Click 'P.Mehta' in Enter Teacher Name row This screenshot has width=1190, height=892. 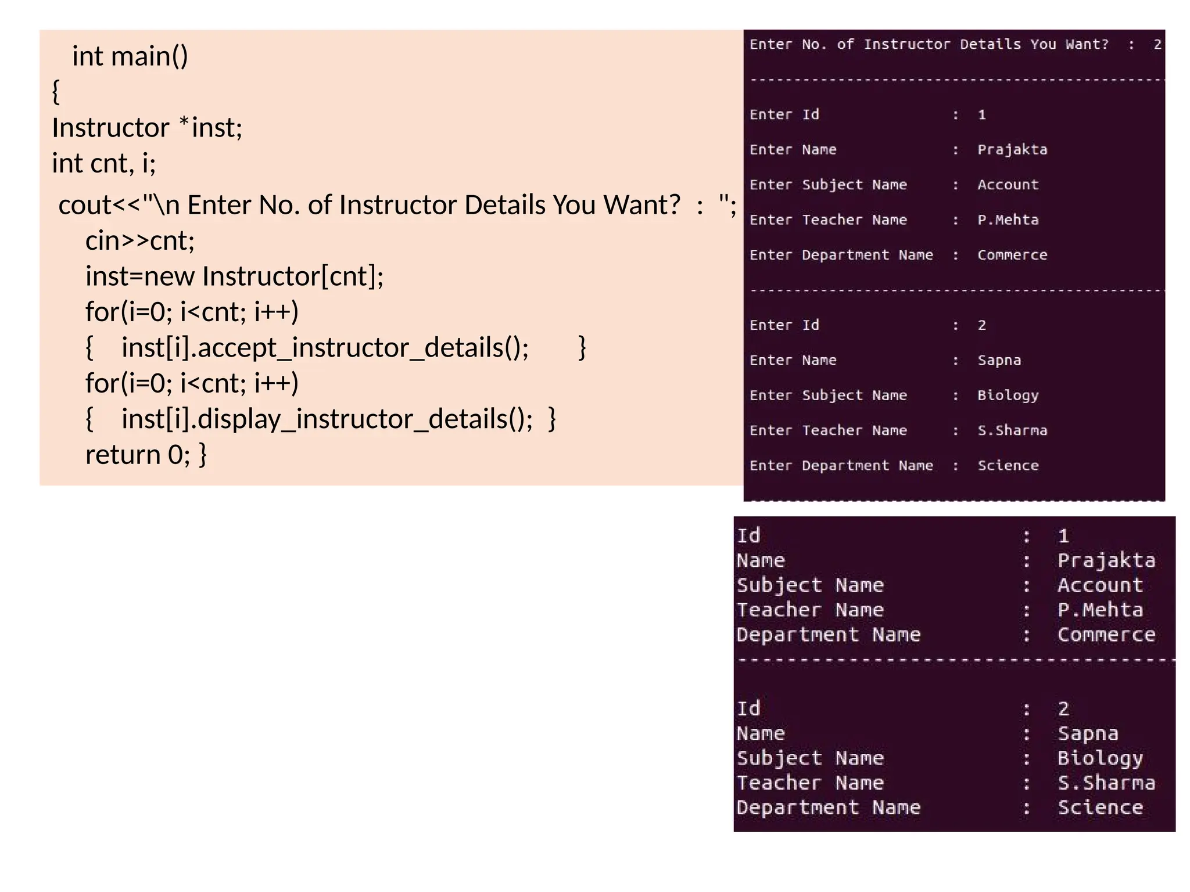pos(1008,220)
